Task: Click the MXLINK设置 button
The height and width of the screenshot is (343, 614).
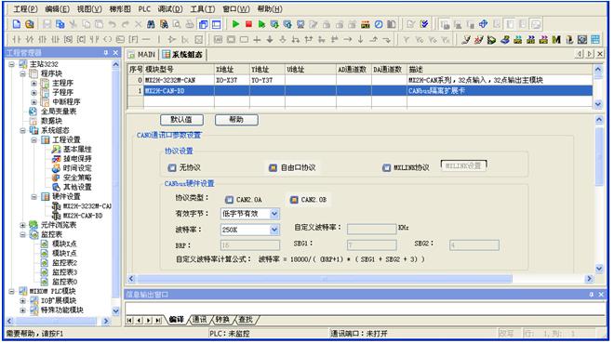Action: (463, 165)
